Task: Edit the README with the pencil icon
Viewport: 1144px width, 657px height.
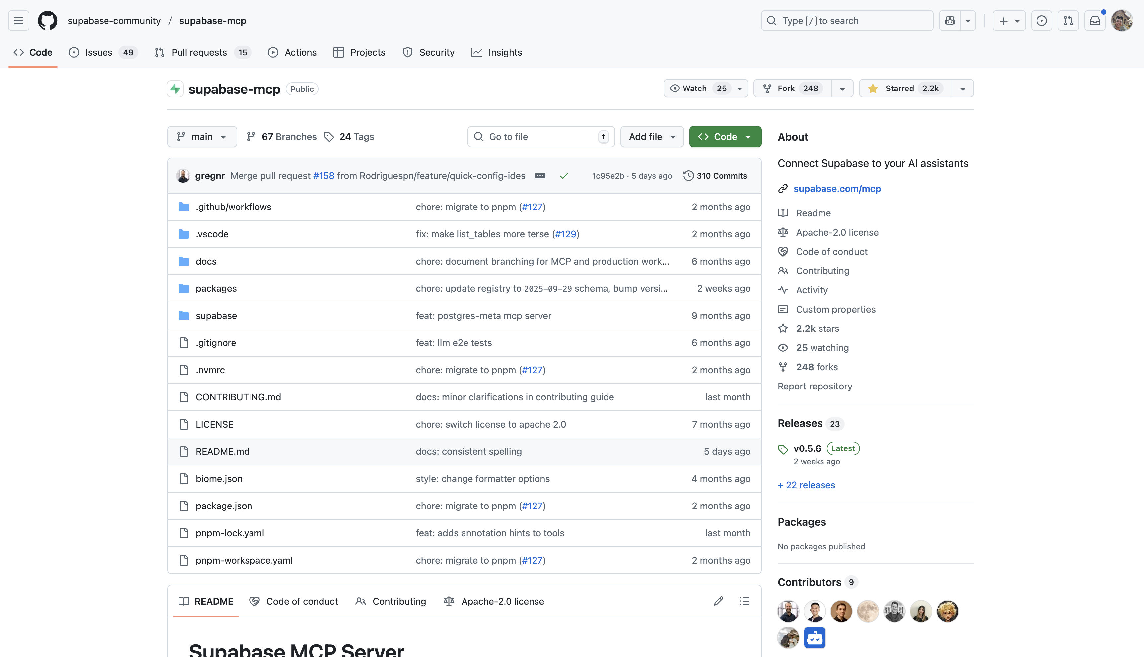Action: coord(719,601)
